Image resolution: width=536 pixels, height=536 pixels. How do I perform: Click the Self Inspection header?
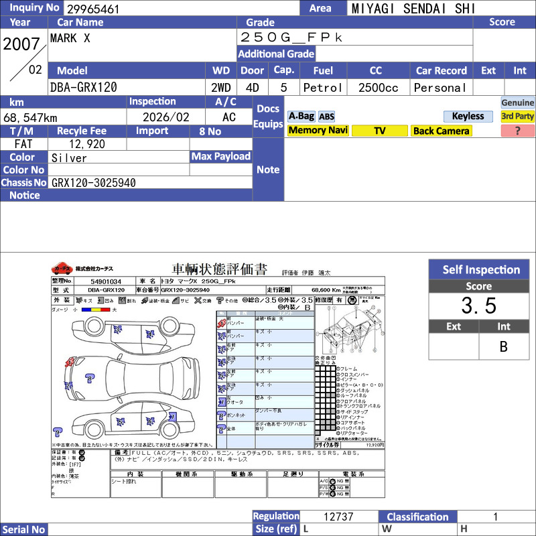480,270
